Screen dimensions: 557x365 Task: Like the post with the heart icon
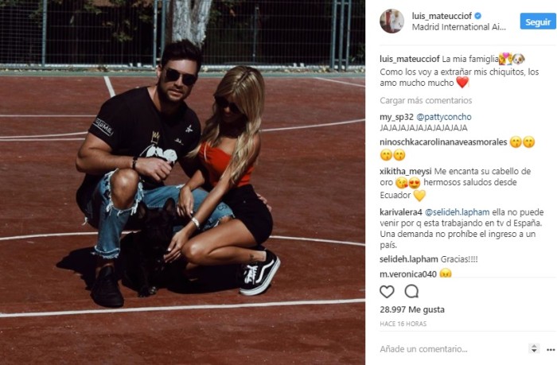pos(387,292)
